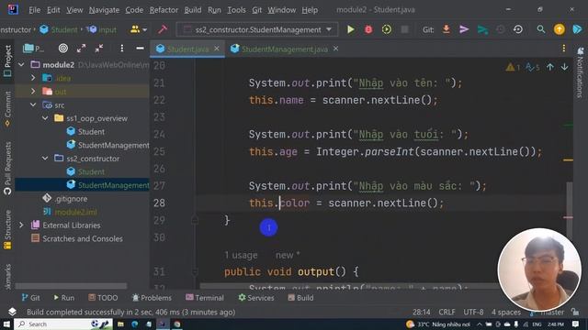Click the Stop process button
The width and height of the screenshot is (588, 330).
pos(404,29)
